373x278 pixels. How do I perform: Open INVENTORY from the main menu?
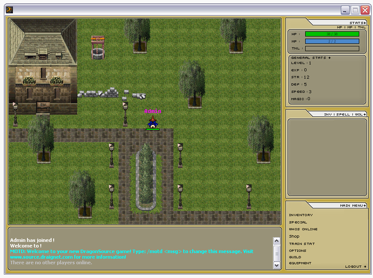click(x=301, y=215)
